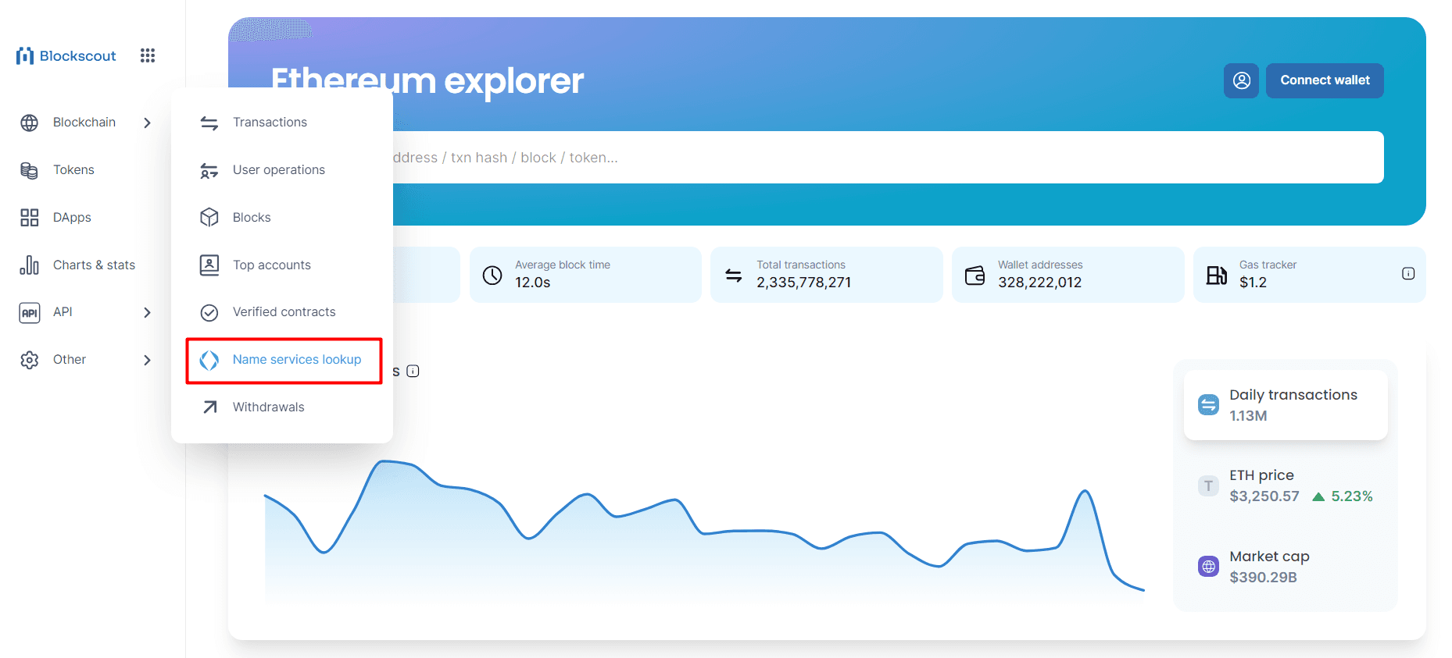
Task: Click the Blocks cube icon
Action: (209, 218)
